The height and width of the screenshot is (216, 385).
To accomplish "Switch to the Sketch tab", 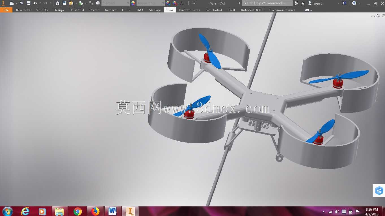I will pyautogui.click(x=94, y=10).
